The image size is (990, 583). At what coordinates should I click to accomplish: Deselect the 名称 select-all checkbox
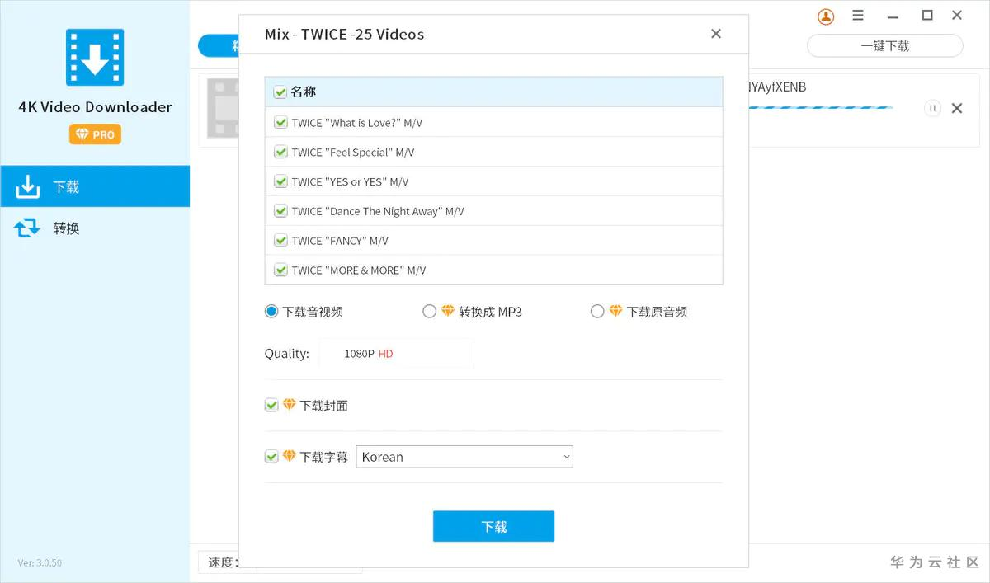[x=280, y=92]
